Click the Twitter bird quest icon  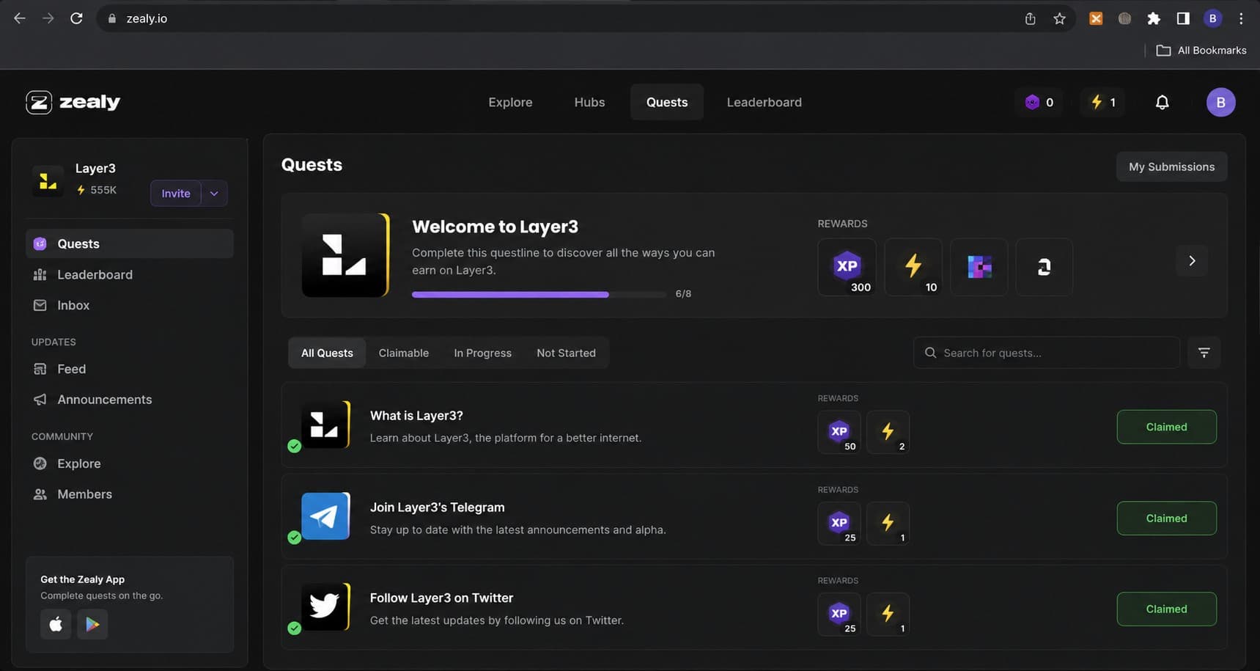tap(325, 607)
